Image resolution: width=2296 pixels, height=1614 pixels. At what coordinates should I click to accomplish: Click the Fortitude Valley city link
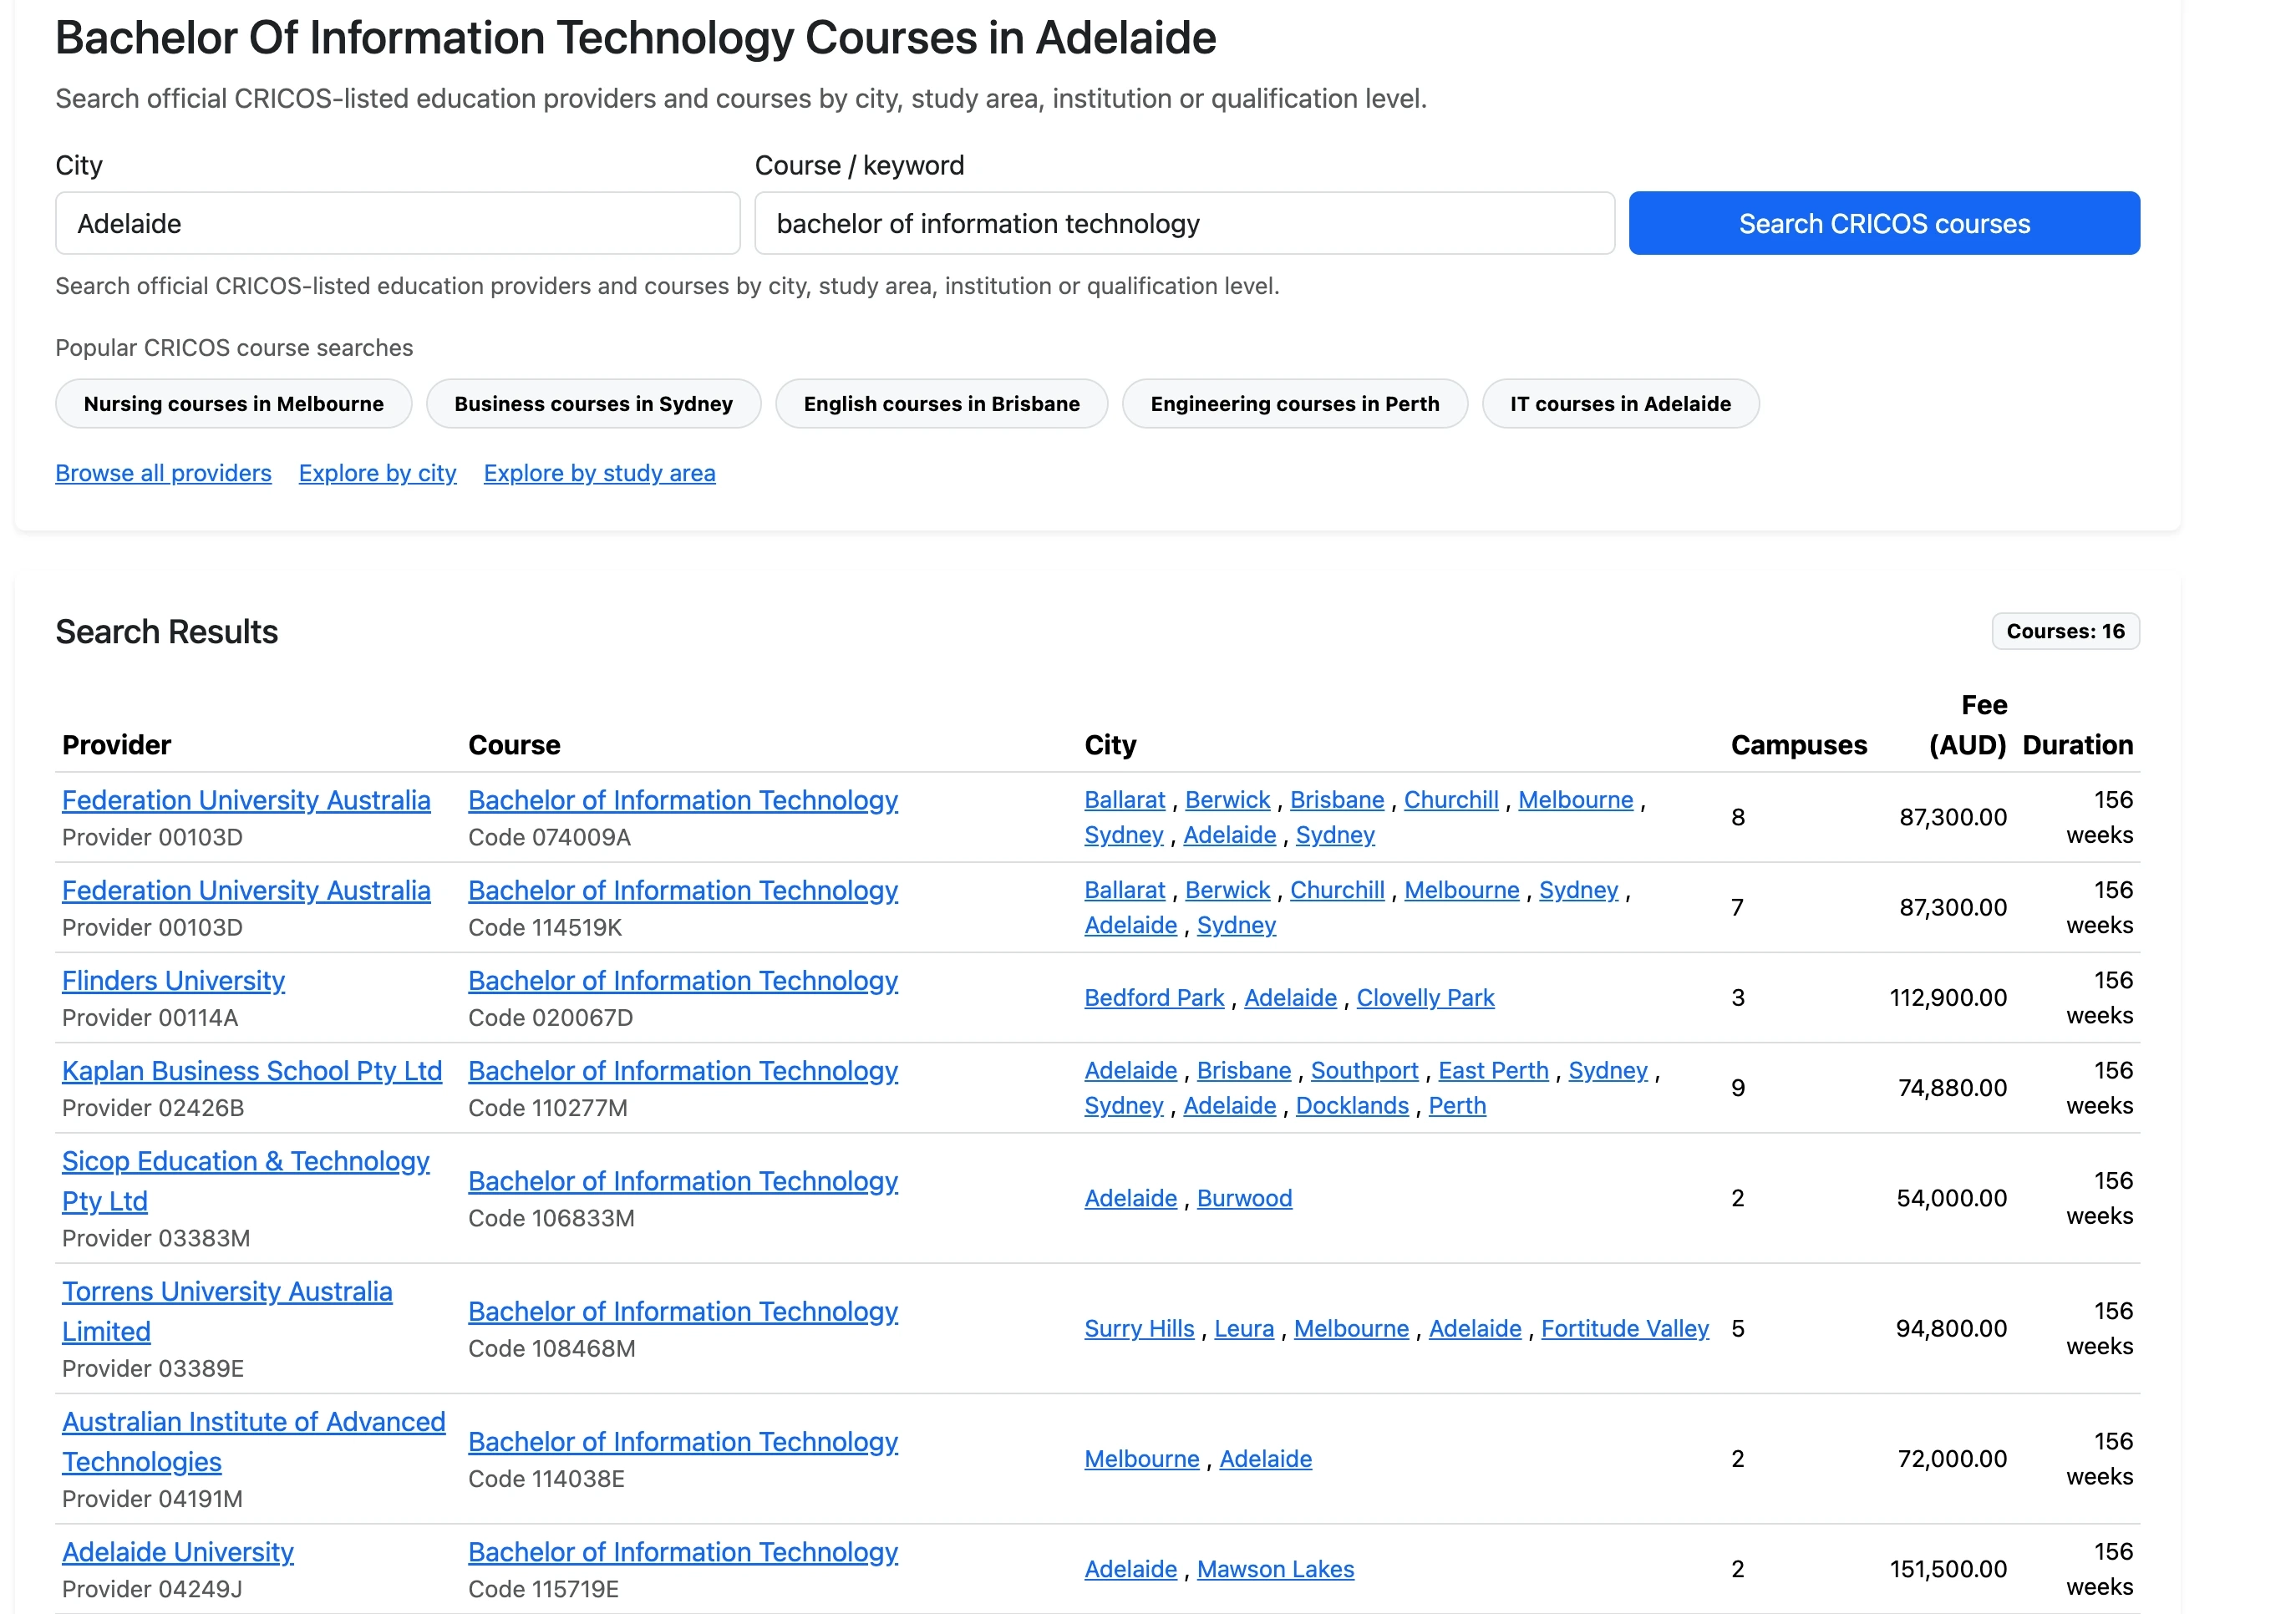pyautogui.click(x=1625, y=1328)
